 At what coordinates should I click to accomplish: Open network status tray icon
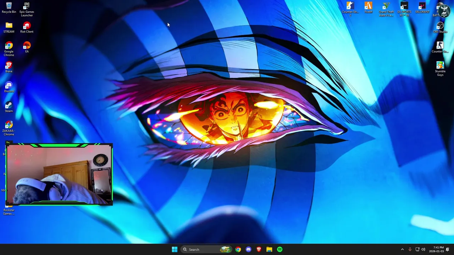pyautogui.click(x=417, y=249)
